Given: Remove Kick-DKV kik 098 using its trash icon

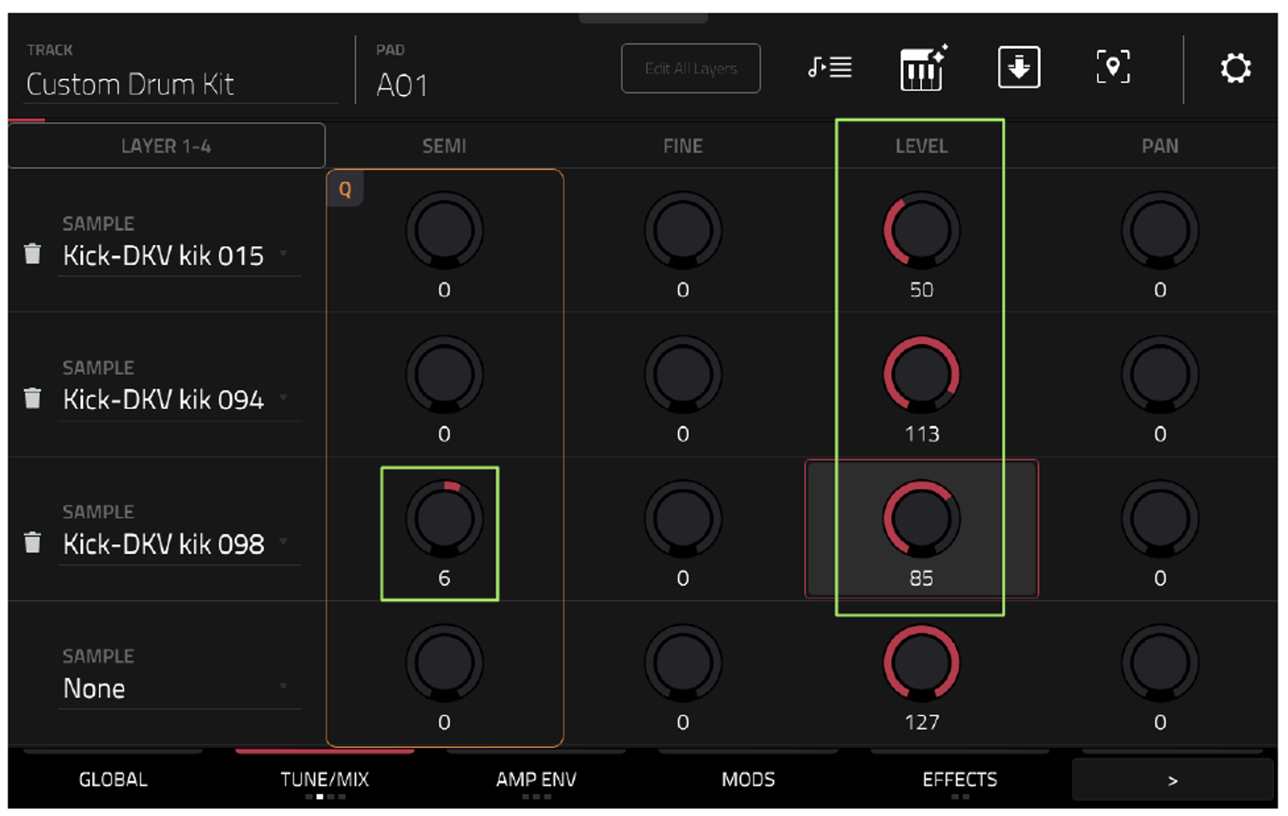Looking at the screenshot, I should (x=33, y=542).
